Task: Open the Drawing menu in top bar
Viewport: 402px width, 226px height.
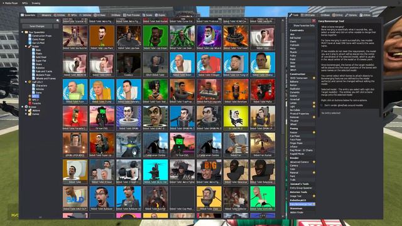Action: tap(36, 3)
